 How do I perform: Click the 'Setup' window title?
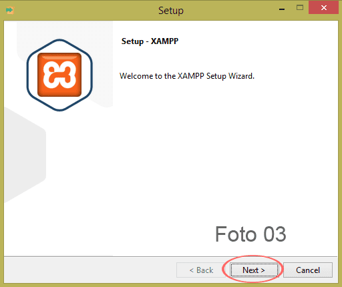click(171, 11)
